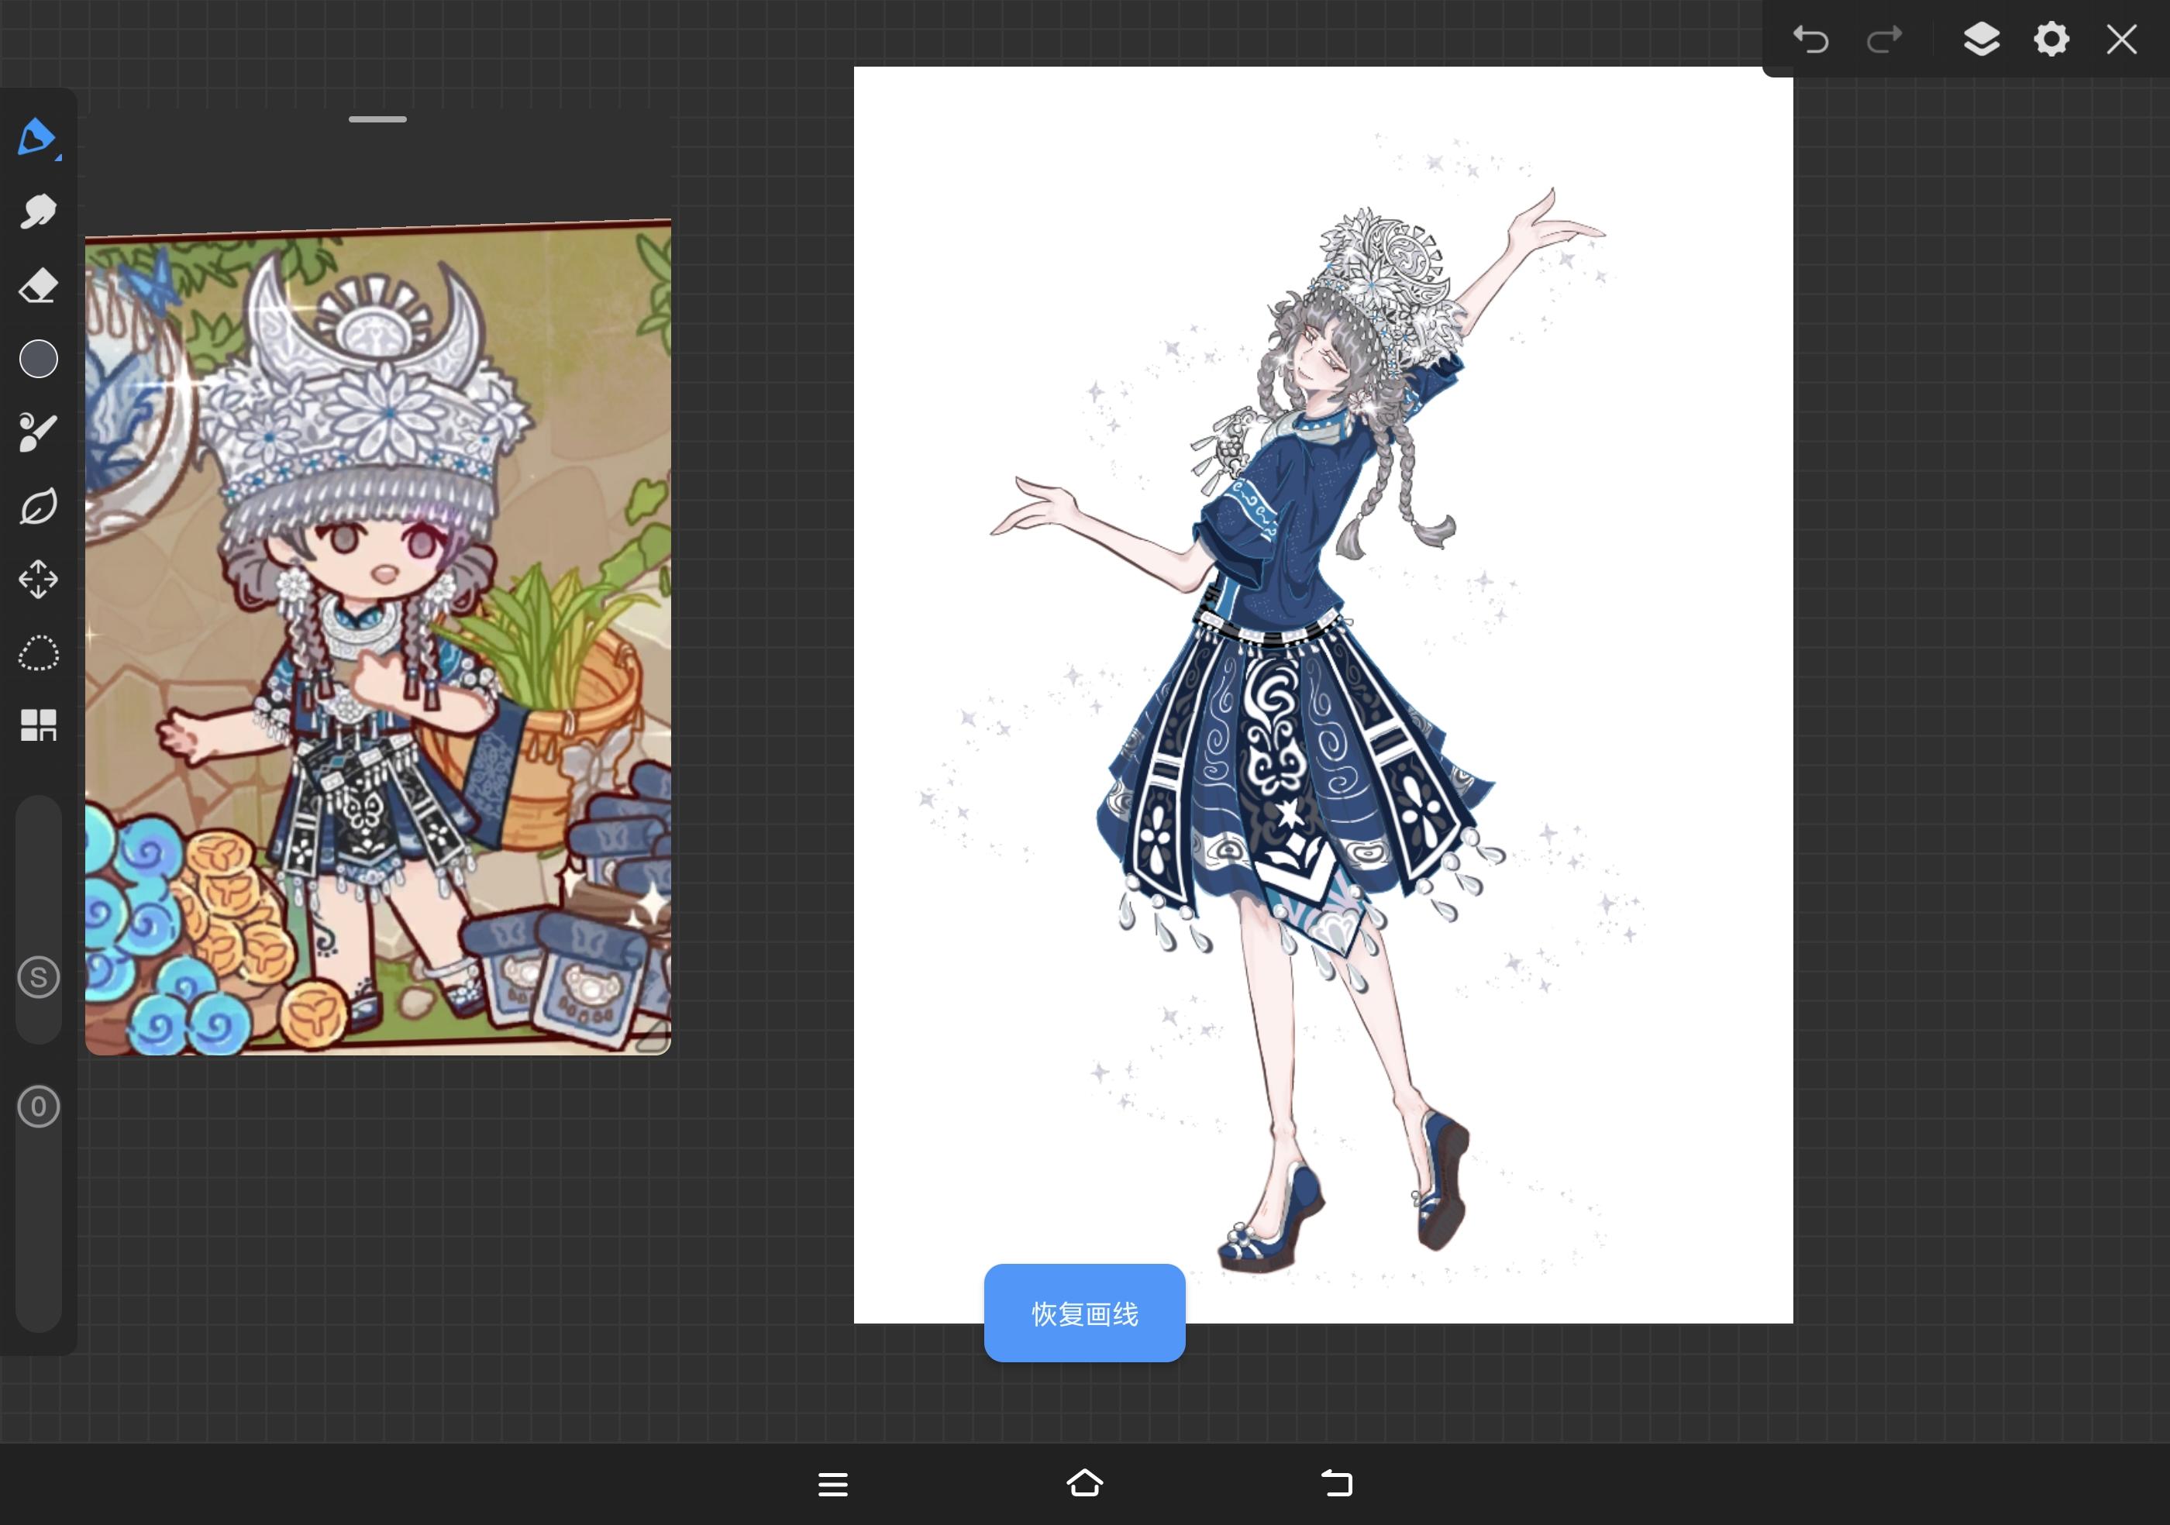Tap the Android home button
The height and width of the screenshot is (1525, 2170).
pyautogui.click(x=1084, y=1483)
